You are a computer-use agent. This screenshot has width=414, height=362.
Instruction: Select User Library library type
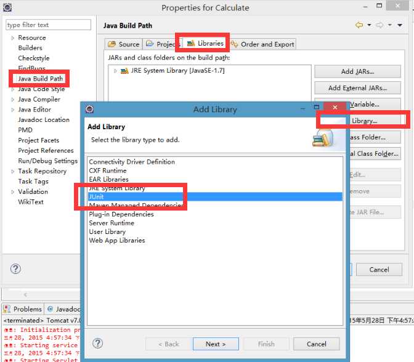pyautogui.click(x=215, y=231)
